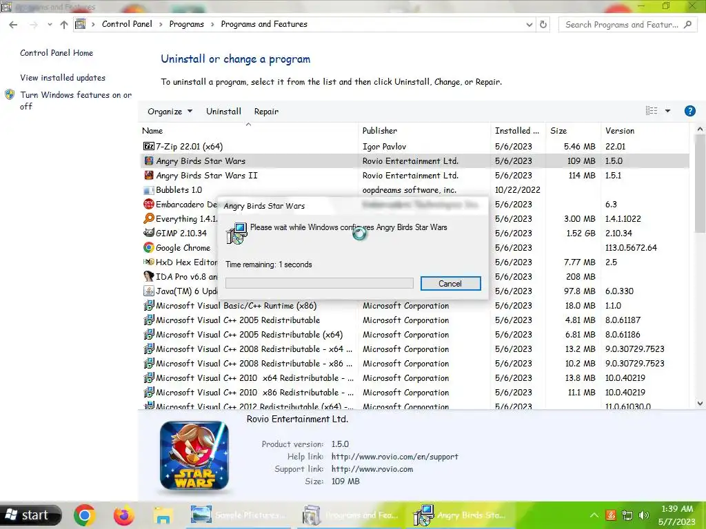Open Turn Windows features on or off

point(76,101)
